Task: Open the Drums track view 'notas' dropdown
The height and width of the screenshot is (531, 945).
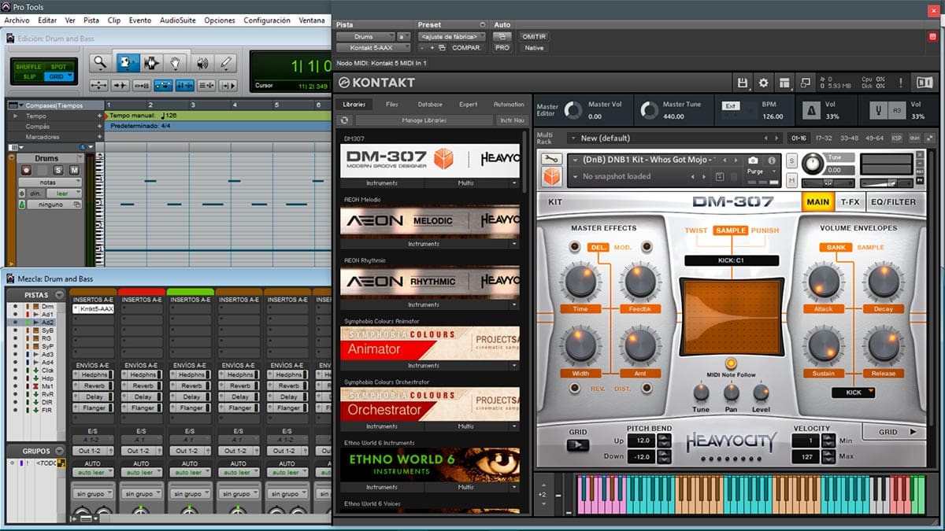Action: (x=50, y=182)
